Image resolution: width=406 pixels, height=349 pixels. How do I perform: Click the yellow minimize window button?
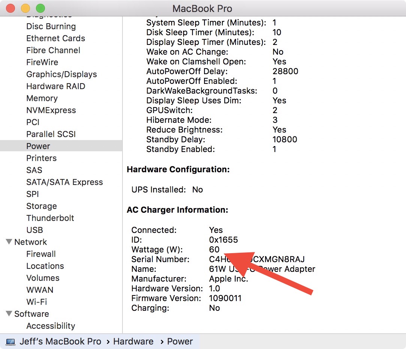tap(25, 8)
